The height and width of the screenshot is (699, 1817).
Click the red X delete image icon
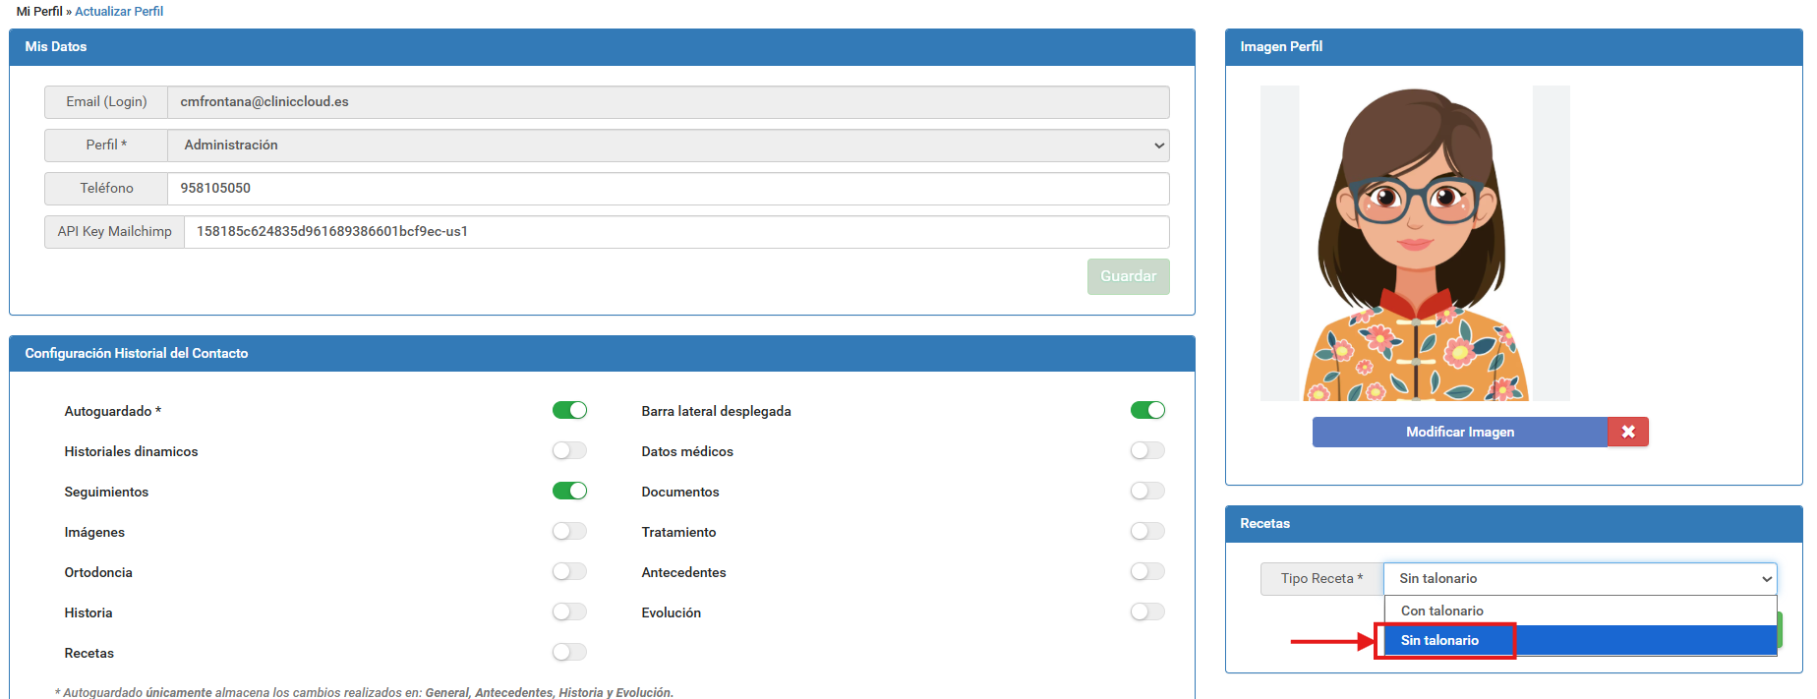pyautogui.click(x=1628, y=432)
